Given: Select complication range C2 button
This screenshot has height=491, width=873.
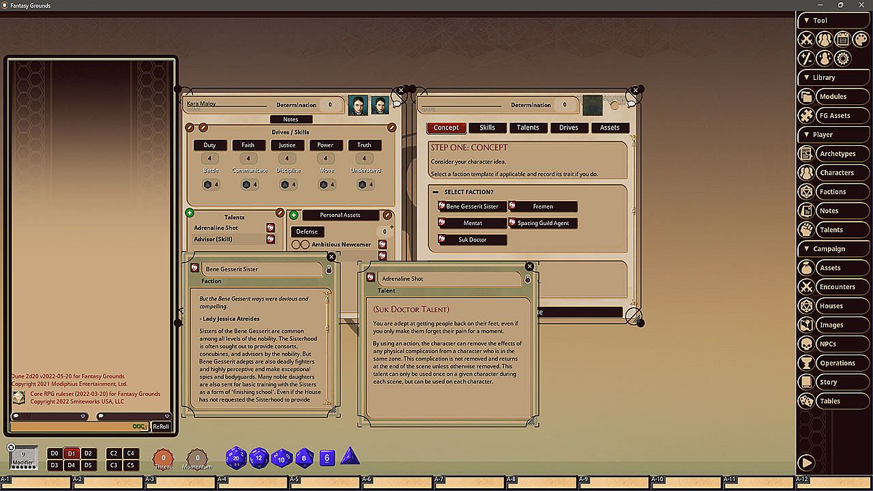Looking at the screenshot, I should 113,453.
